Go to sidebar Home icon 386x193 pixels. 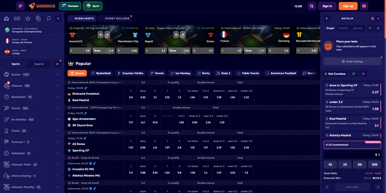pyautogui.click(x=7, y=19)
